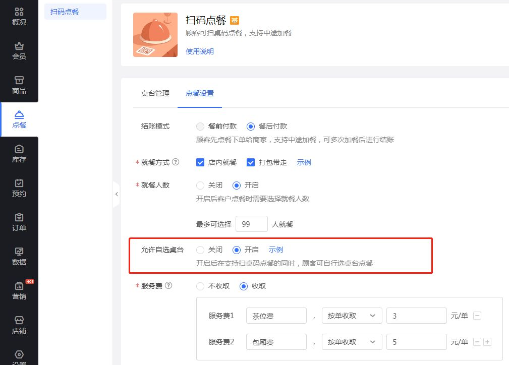This screenshot has height=365, width=509.
Task: Open 服务费1 按单收取 dropdown
Action: point(352,316)
